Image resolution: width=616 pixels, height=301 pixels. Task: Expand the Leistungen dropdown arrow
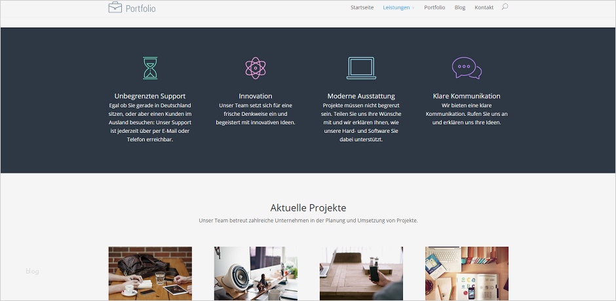pos(414,8)
